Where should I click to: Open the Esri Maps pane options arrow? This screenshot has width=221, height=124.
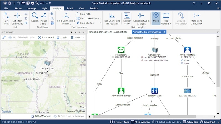click(75, 32)
